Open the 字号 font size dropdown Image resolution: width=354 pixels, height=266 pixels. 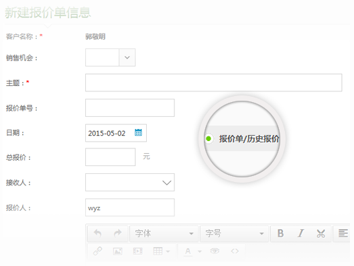click(235, 234)
